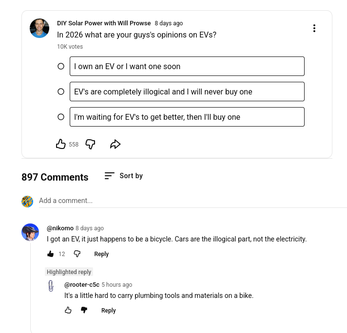Screen dimensions: 347x333
Task: Open the Sort by comments dropdown
Action: tap(124, 176)
